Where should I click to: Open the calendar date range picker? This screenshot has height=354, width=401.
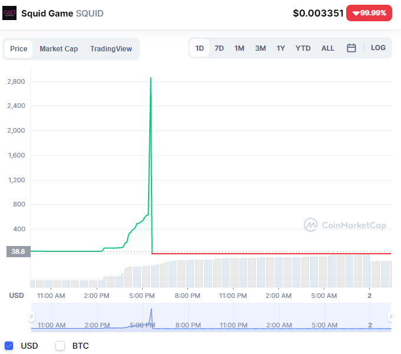(351, 48)
